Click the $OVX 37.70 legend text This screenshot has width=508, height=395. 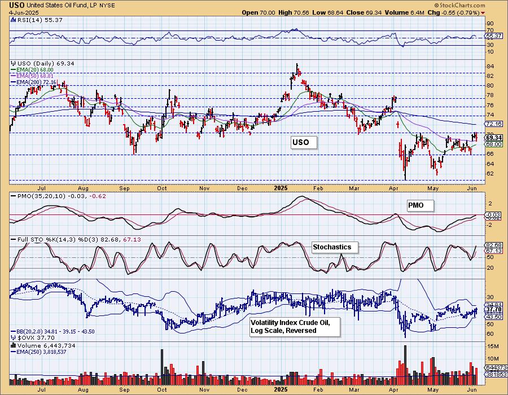pos(36,337)
